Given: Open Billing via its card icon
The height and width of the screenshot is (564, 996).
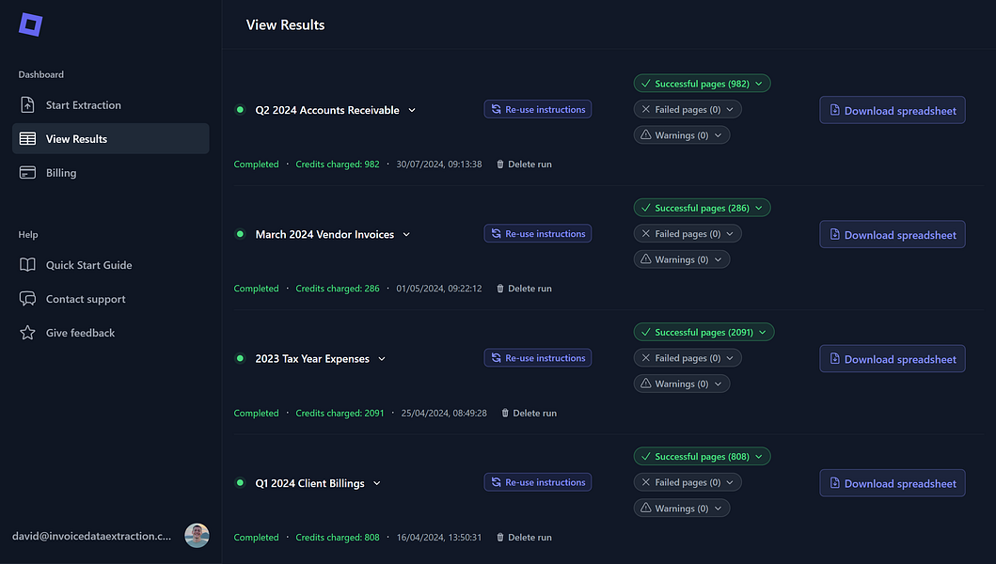Looking at the screenshot, I should (x=25, y=172).
